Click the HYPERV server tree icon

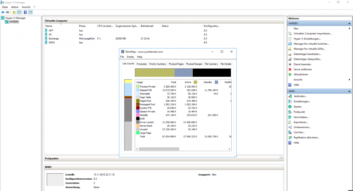tap(7, 22)
